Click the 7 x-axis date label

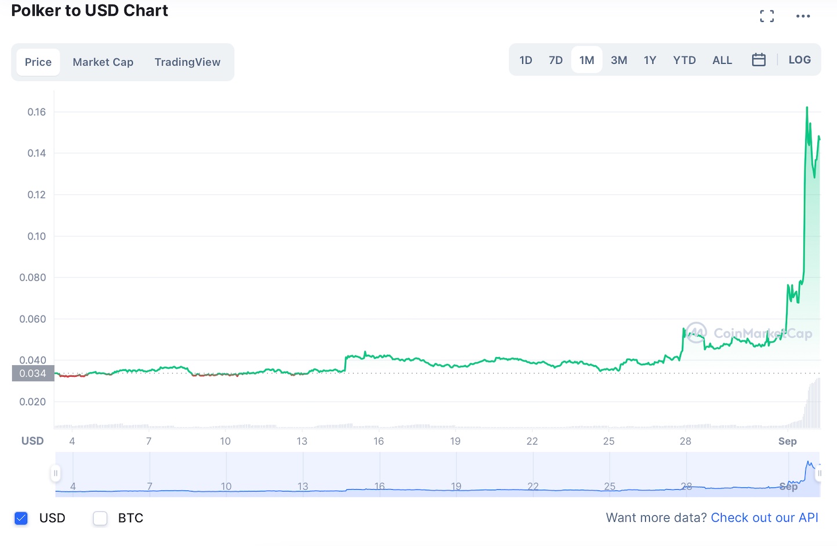(149, 441)
